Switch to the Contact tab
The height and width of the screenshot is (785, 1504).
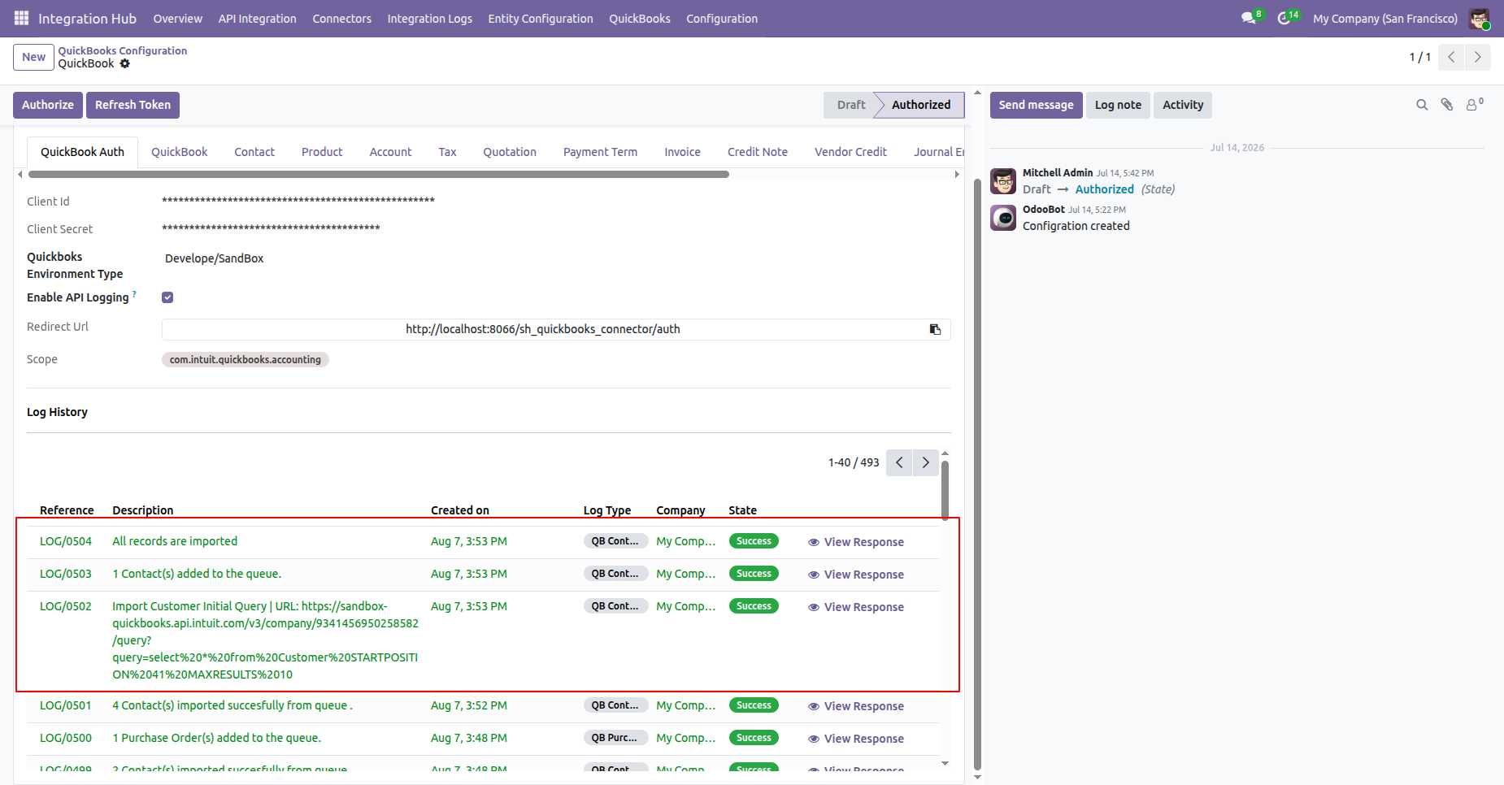coord(254,152)
